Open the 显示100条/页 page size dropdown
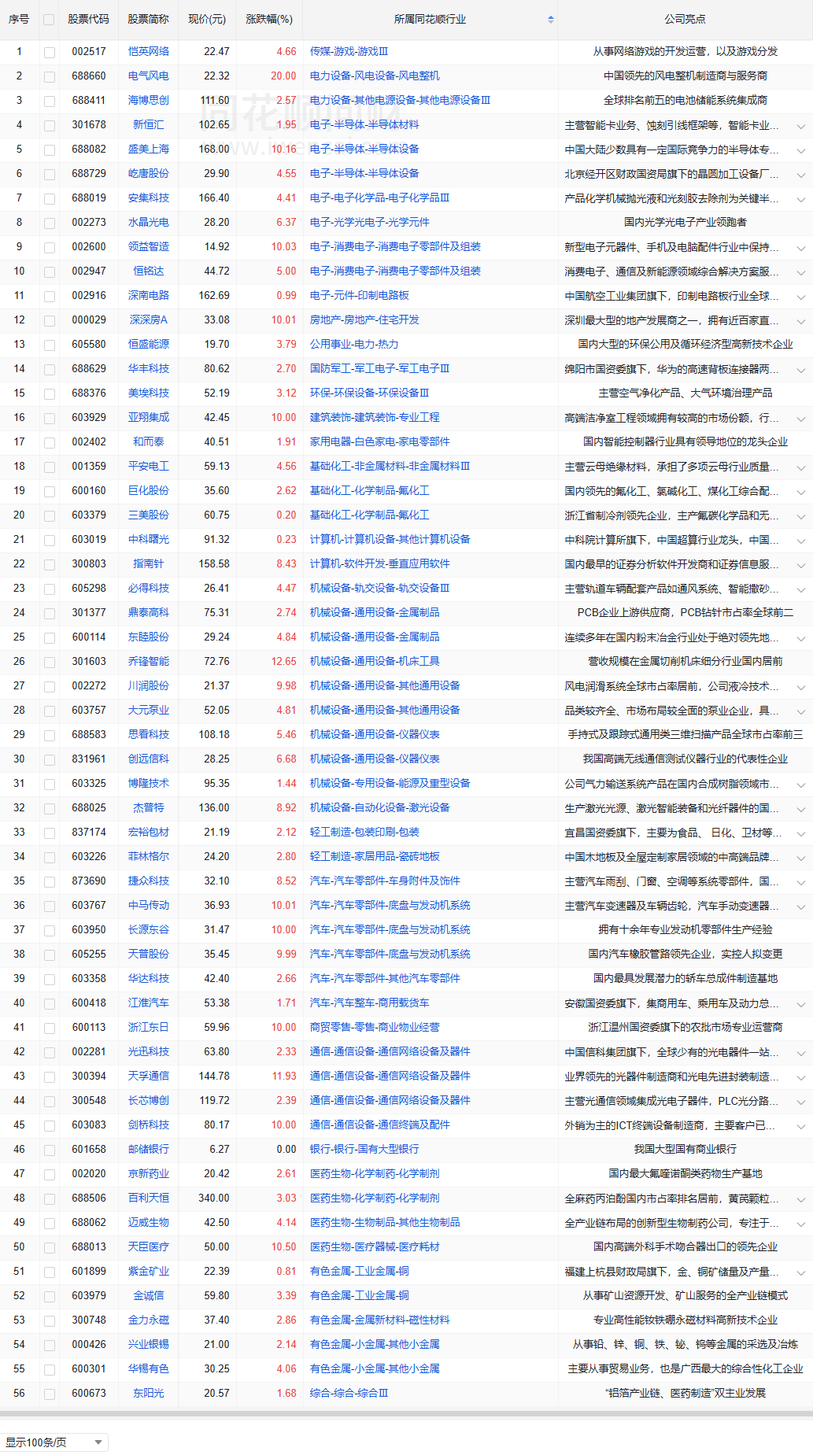This screenshot has height=1455, width=813. [x=54, y=1442]
